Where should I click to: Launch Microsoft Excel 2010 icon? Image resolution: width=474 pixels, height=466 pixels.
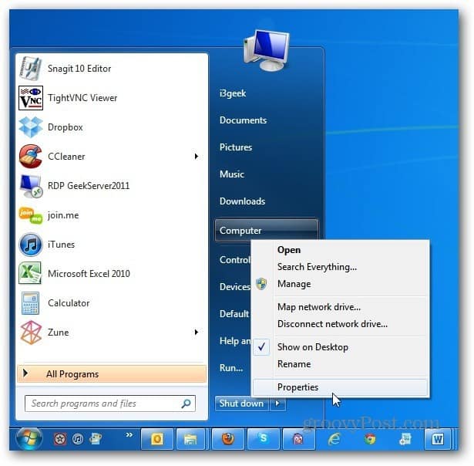pos(30,274)
